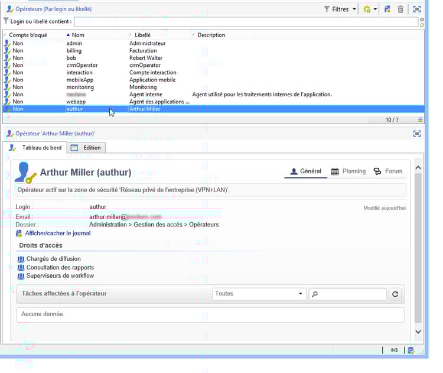Open the 'Toutes' task filter dropdown
Viewport: 443px width, 373px height.
(259, 294)
